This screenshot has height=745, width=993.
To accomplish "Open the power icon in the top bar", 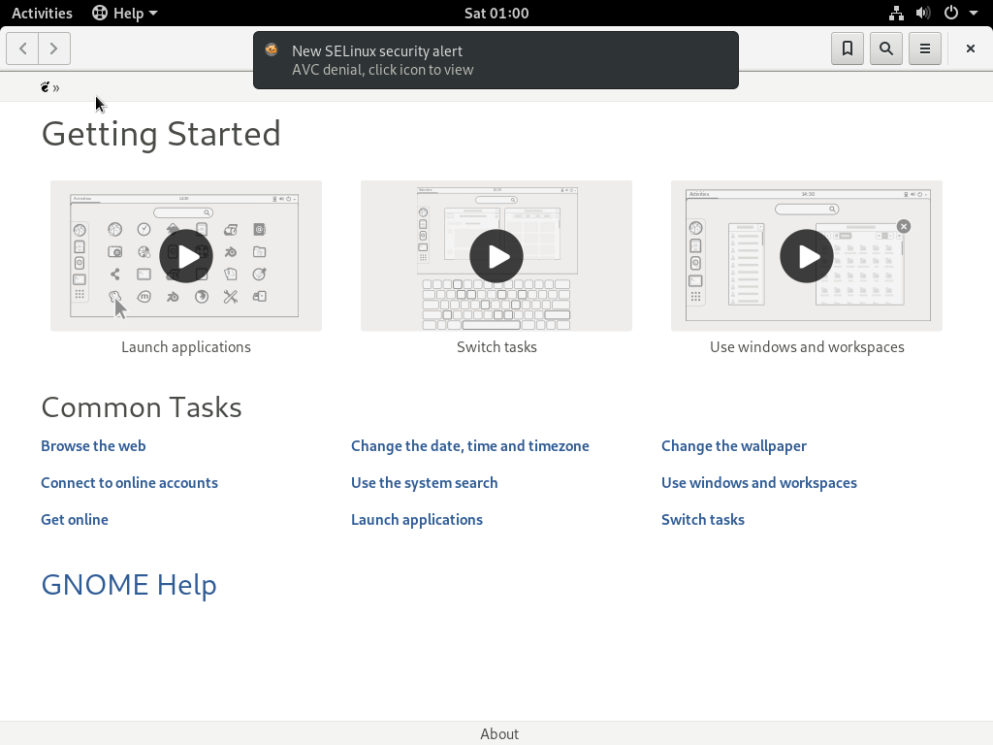I will coord(951,13).
